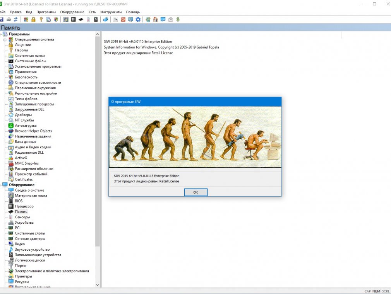Click the blue speech bubble toolbar icon
Viewport: 391px width, 294px height.
click(x=163, y=19)
